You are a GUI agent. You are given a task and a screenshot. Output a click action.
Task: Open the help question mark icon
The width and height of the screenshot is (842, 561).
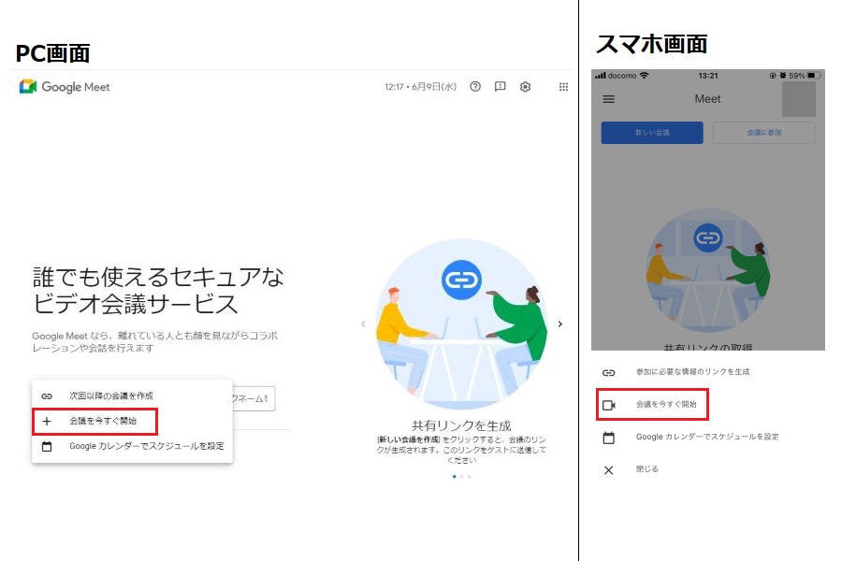click(x=475, y=86)
